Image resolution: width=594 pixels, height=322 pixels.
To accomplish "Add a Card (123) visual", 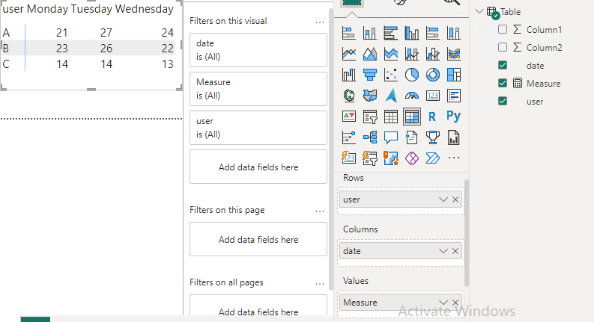I will [x=433, y=96].
